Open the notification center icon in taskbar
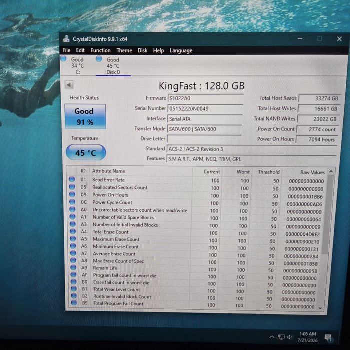350x350 pixels. click(328, 338)
